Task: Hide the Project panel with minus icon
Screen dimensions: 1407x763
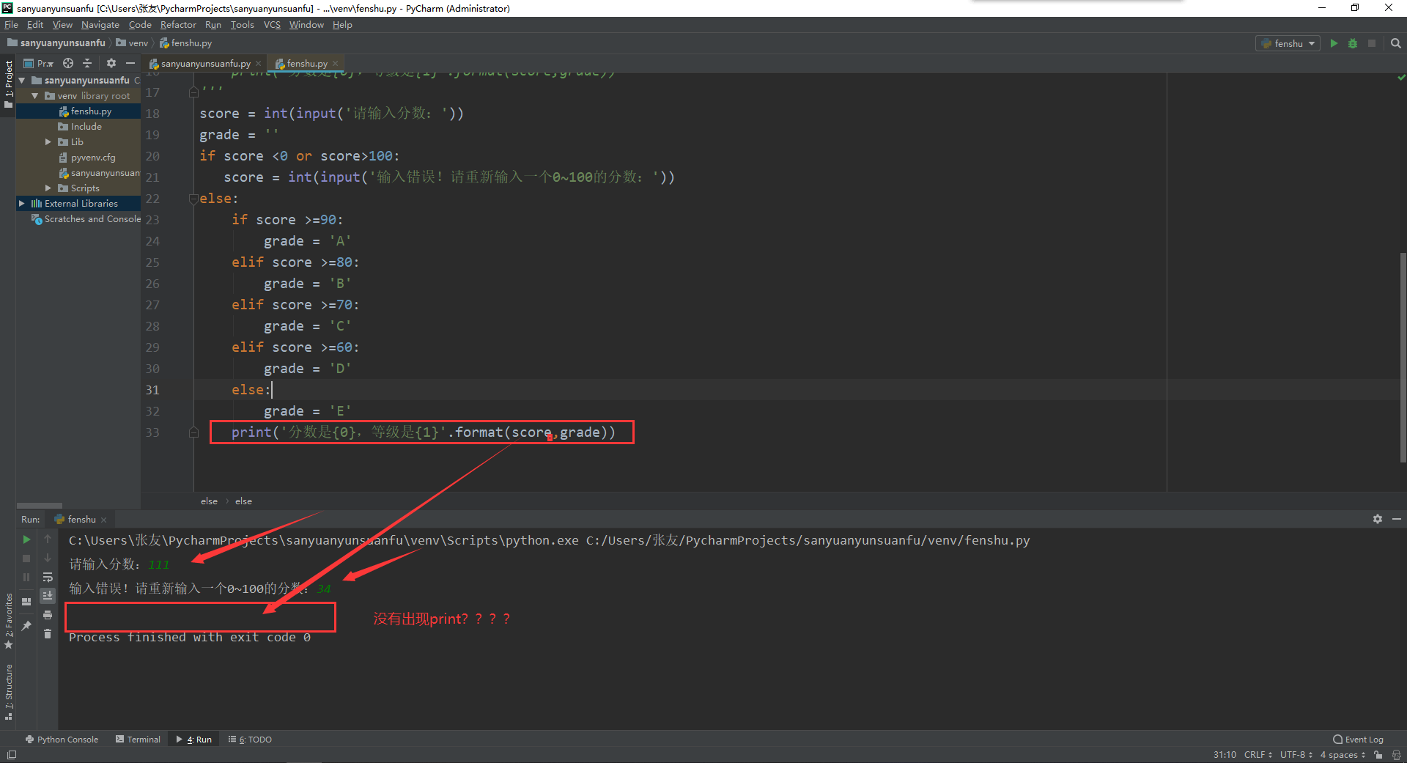Action: (x=130, y=63)
